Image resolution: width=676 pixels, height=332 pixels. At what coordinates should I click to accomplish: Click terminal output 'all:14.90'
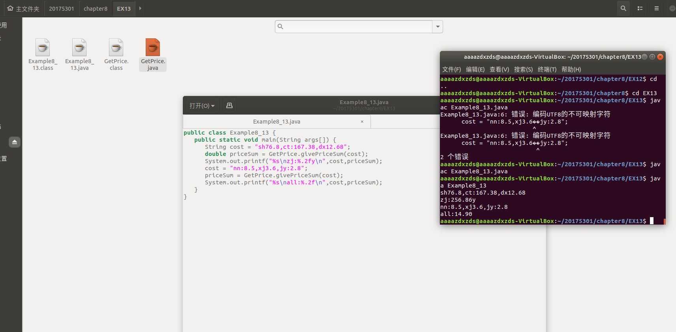456,214
